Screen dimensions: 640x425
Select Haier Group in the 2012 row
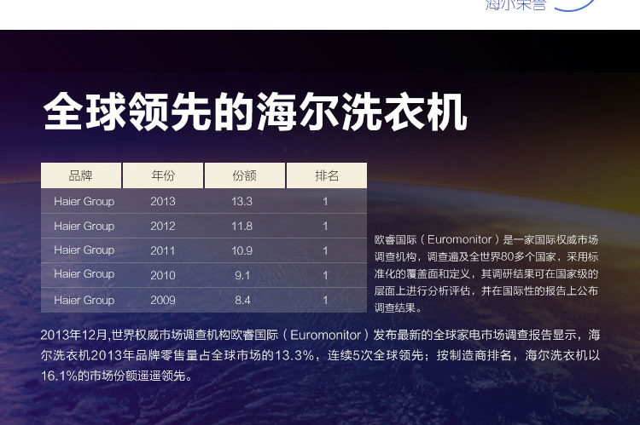tap(84, 227)
